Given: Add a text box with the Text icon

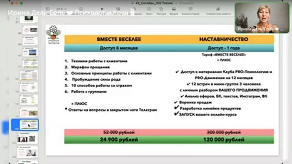Looking at the screenshot, I should (x=149, y=9).
